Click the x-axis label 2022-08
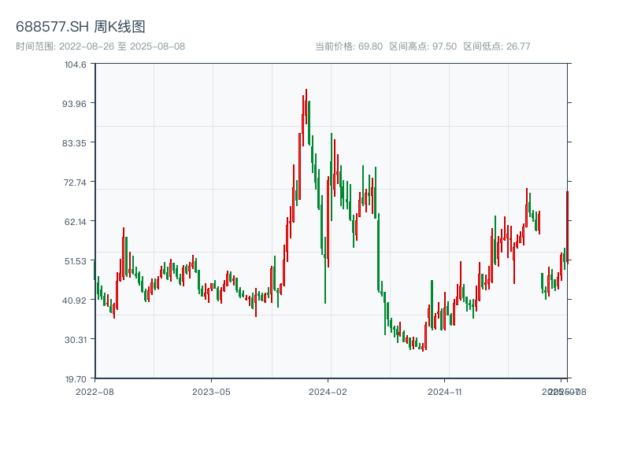 94,392
